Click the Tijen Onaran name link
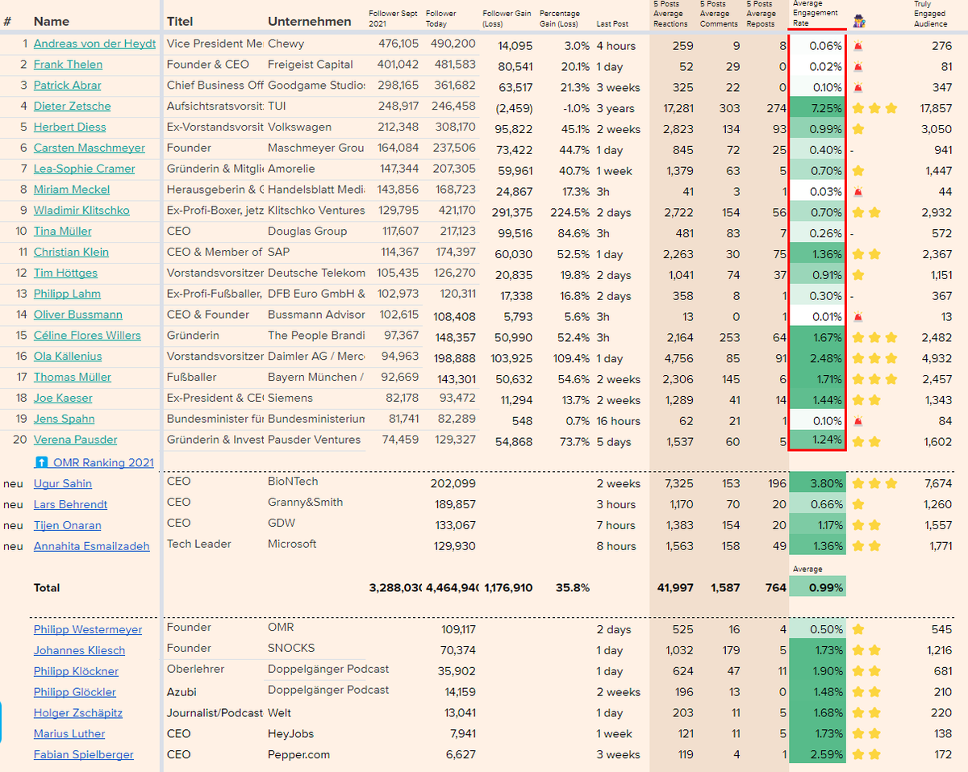Viewport: 968px width, 772px height. pos(68,526)
